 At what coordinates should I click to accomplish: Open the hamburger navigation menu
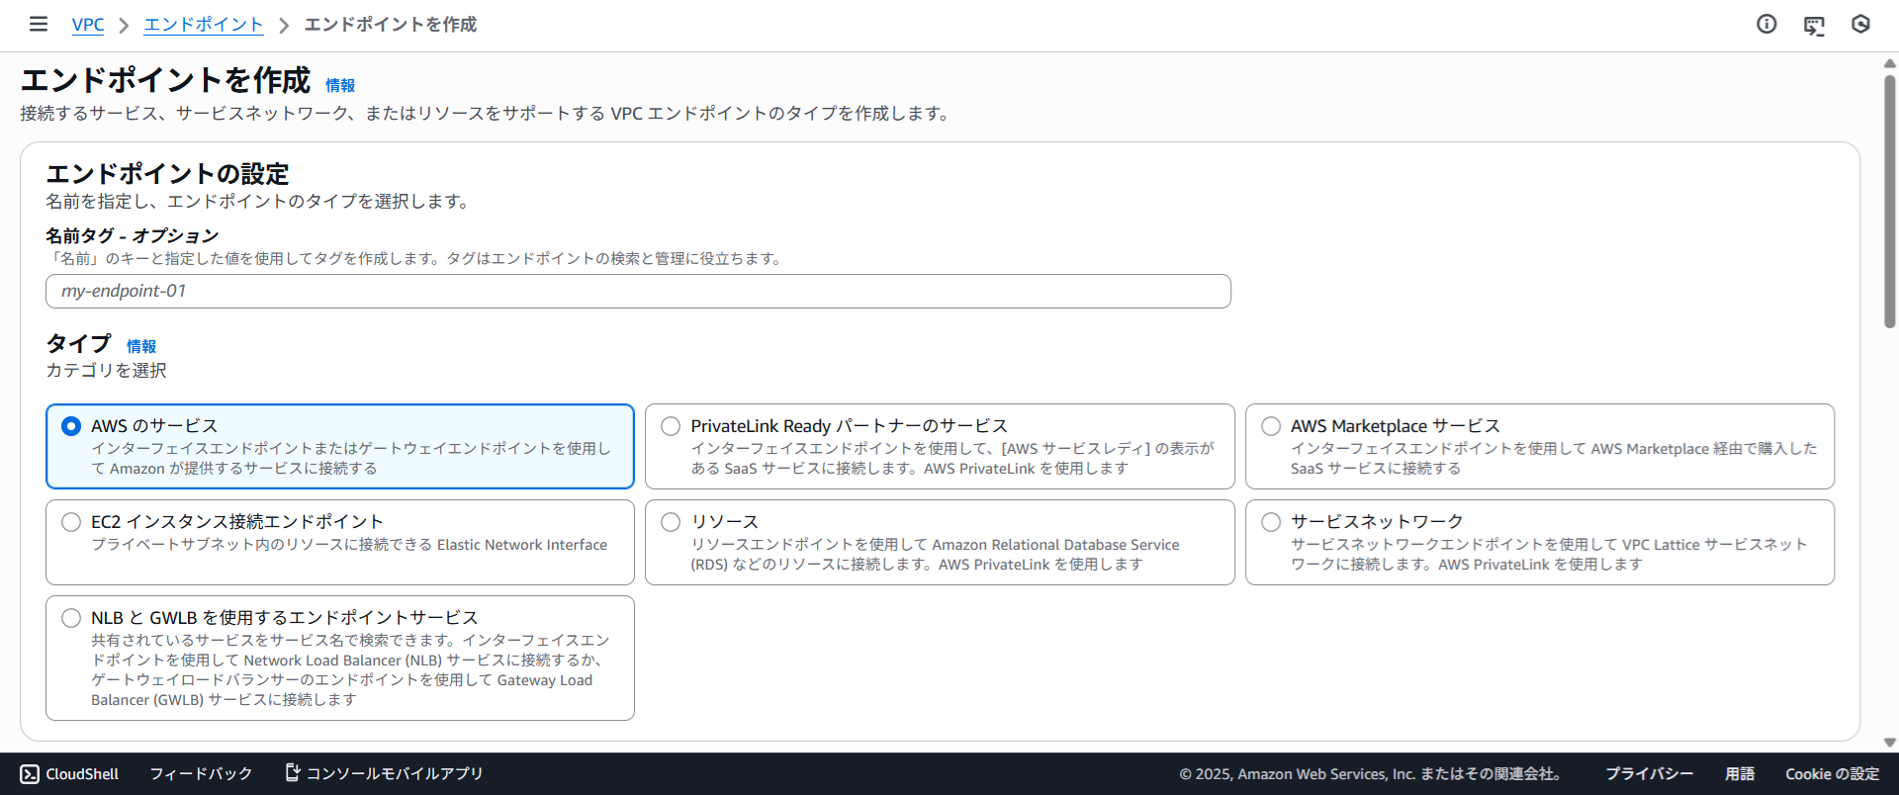[38, 24]
